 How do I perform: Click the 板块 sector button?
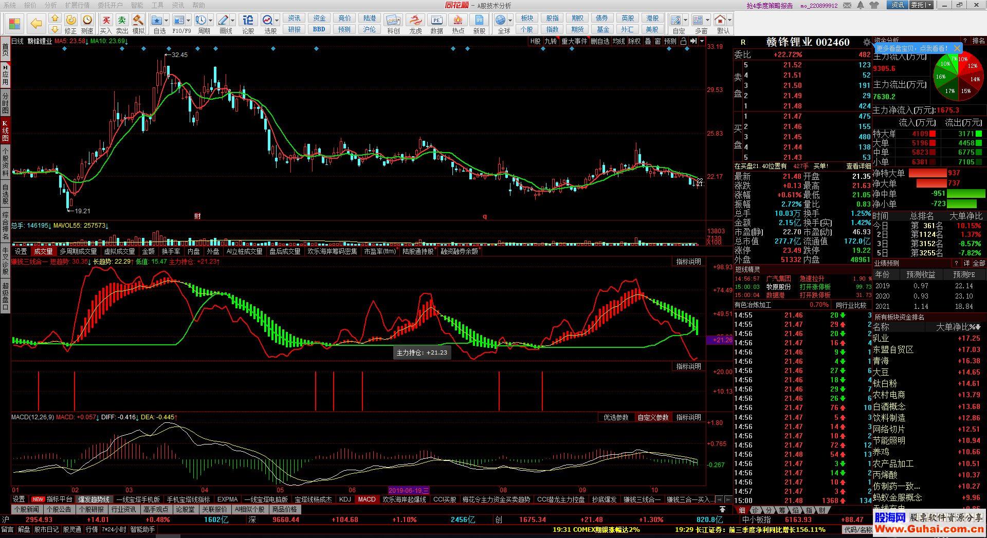(527, 18)
